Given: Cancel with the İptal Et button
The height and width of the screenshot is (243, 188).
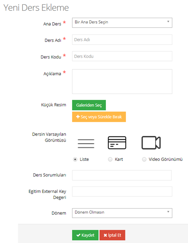Looking at the screenshot, I should [x=112, y=235].
